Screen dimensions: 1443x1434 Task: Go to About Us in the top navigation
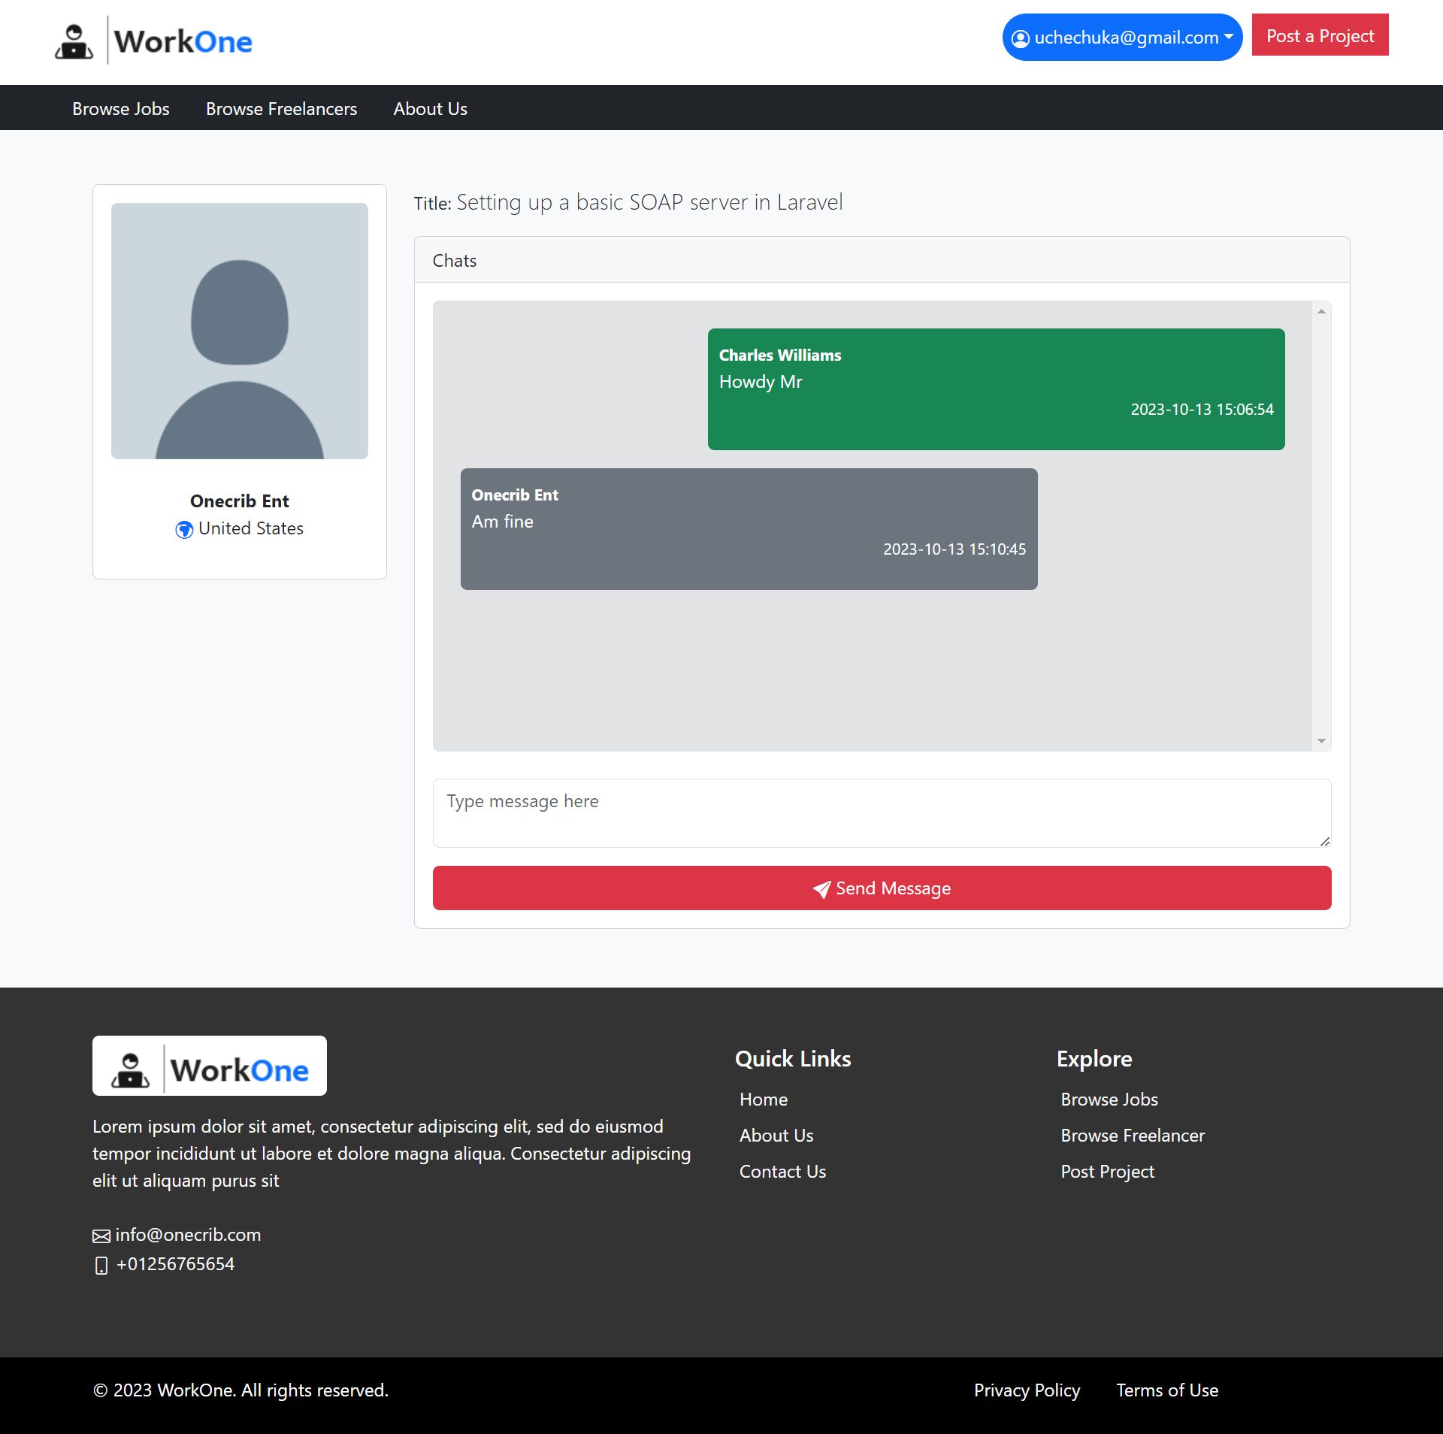[430, 109]
